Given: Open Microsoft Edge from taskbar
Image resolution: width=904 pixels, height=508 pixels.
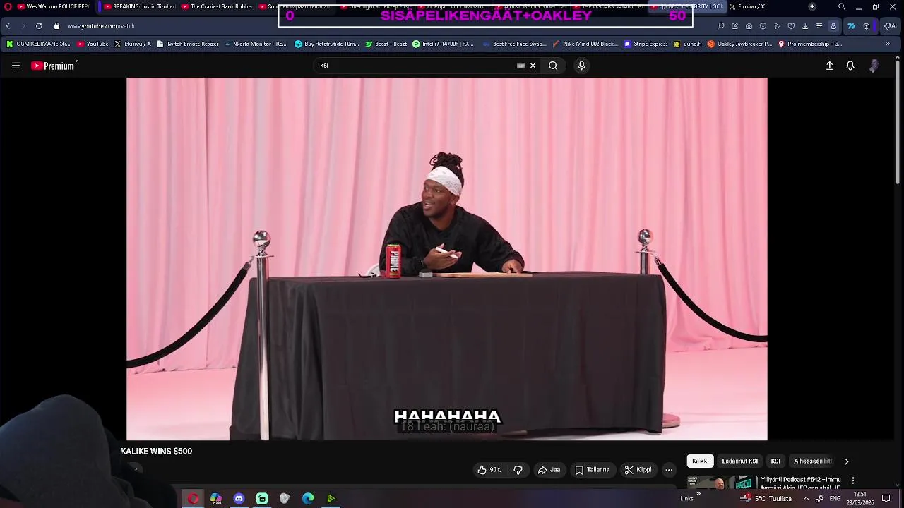Looking at the screenshot, I should pos(308,499).
